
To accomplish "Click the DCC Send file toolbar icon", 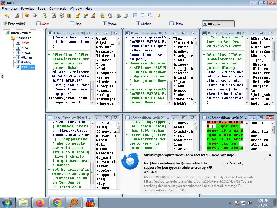I will pyautogui.click(x=78, y=15).
